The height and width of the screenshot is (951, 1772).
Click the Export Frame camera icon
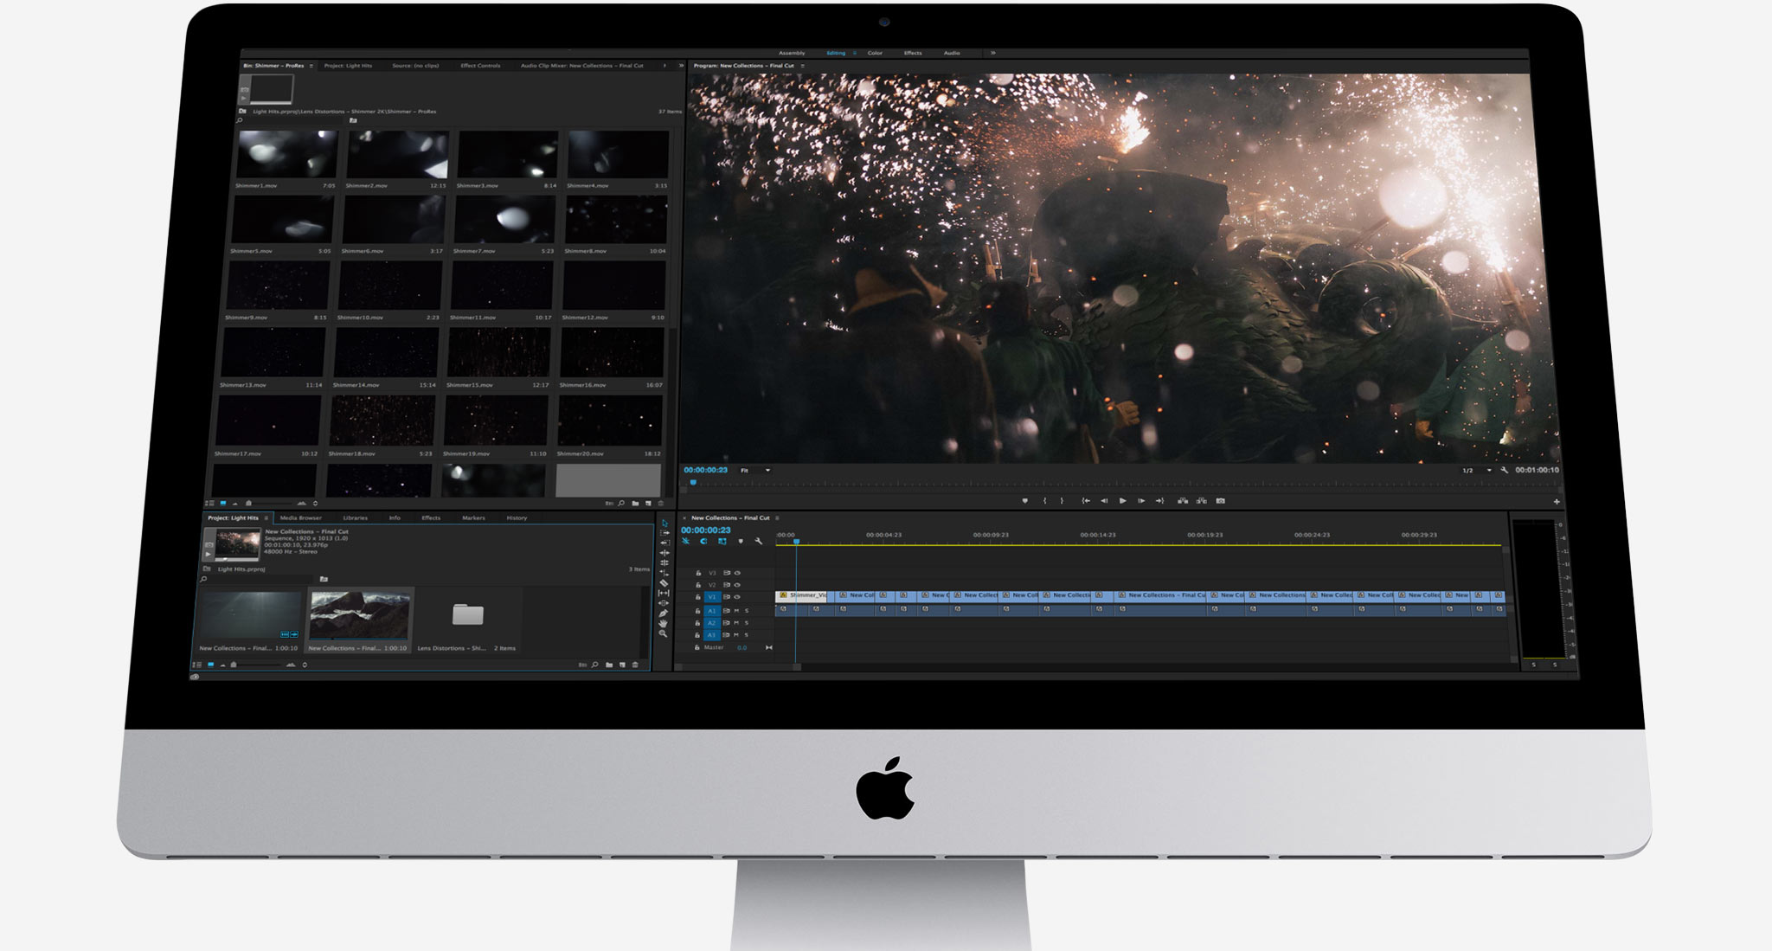pyautogui.click(x=1221, y=501)
